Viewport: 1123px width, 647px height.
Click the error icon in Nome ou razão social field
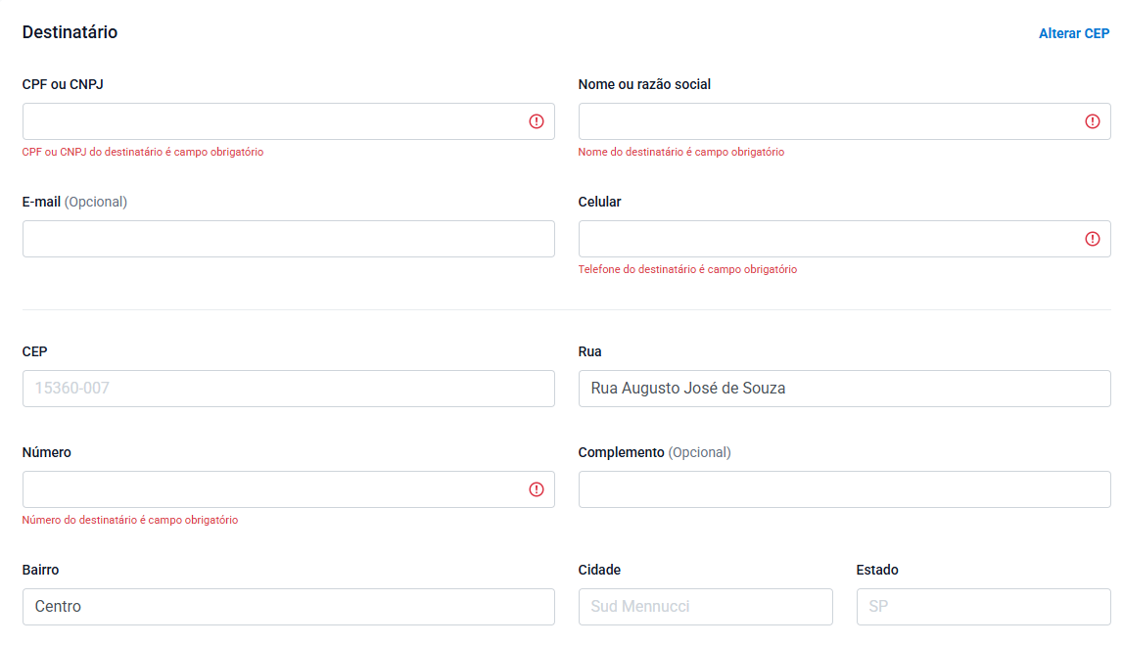[1093, 121]
